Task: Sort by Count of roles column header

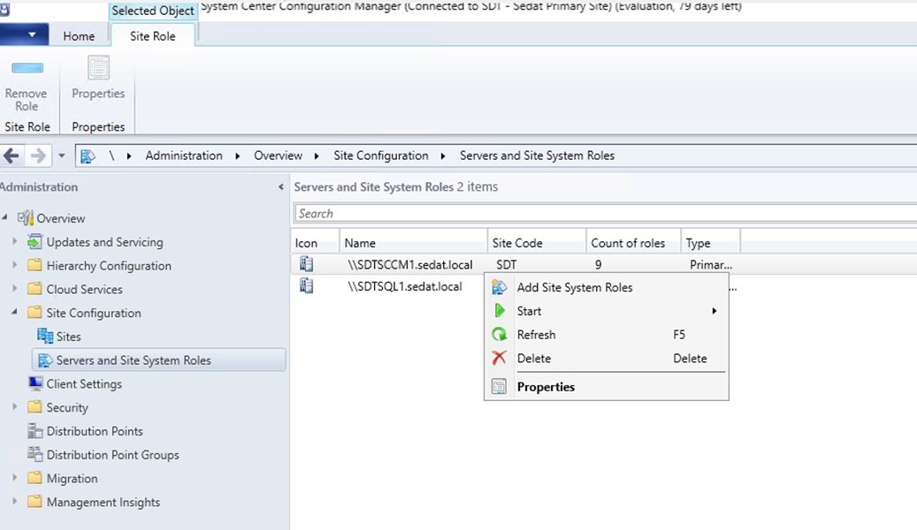Action: click(634, 243)
